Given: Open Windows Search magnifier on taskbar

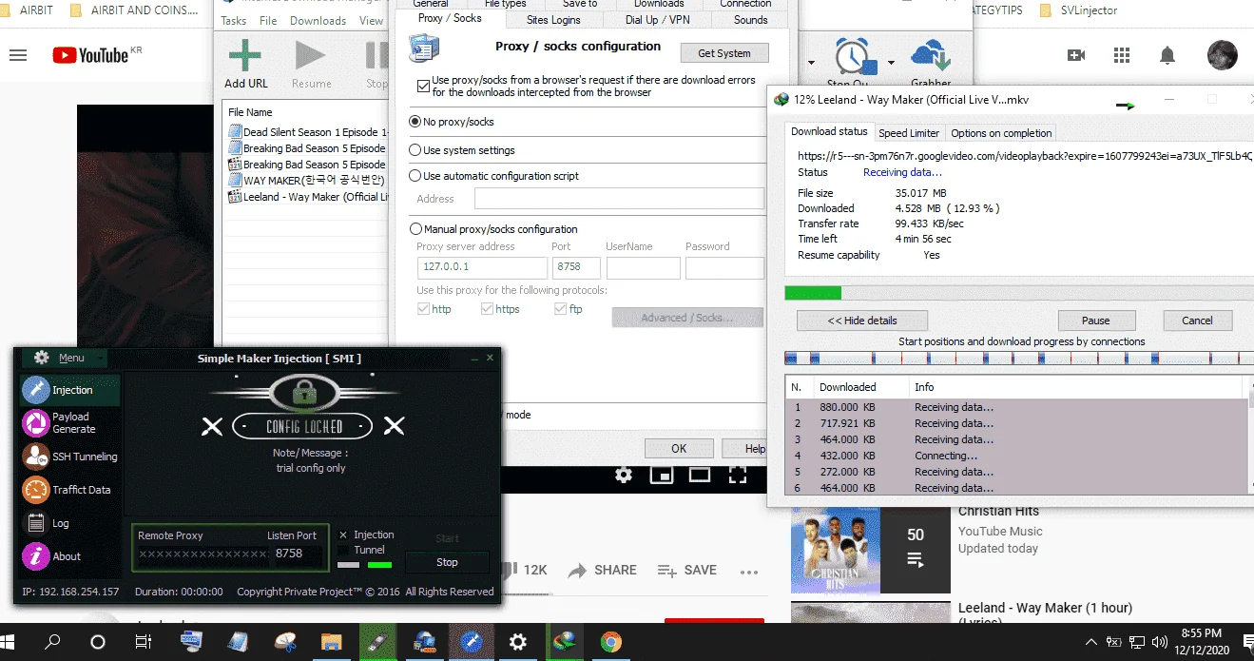Looking at the screenshot, I should (53, 642).
